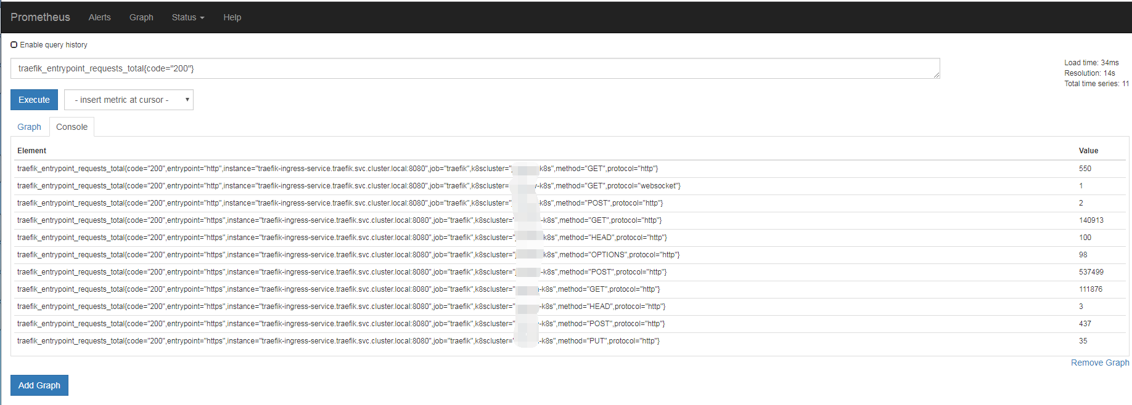Click the Prometheus brand logo link
Viewport: 1132px width, 405px height.
pos(40,17)
